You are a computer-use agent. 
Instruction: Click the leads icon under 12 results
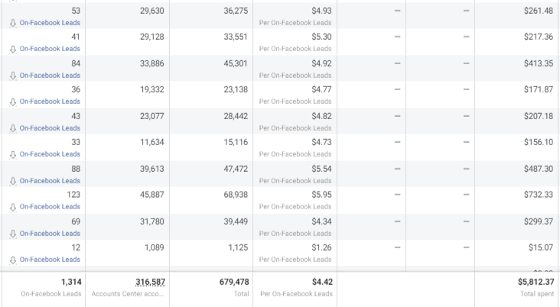(12, 260)
